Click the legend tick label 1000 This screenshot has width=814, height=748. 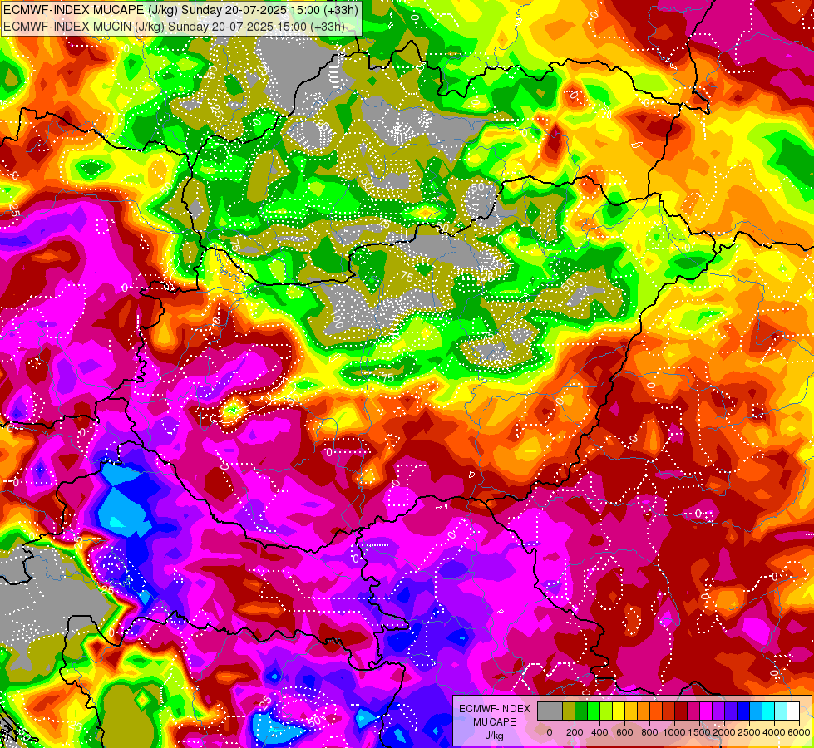tap(674, 732)
